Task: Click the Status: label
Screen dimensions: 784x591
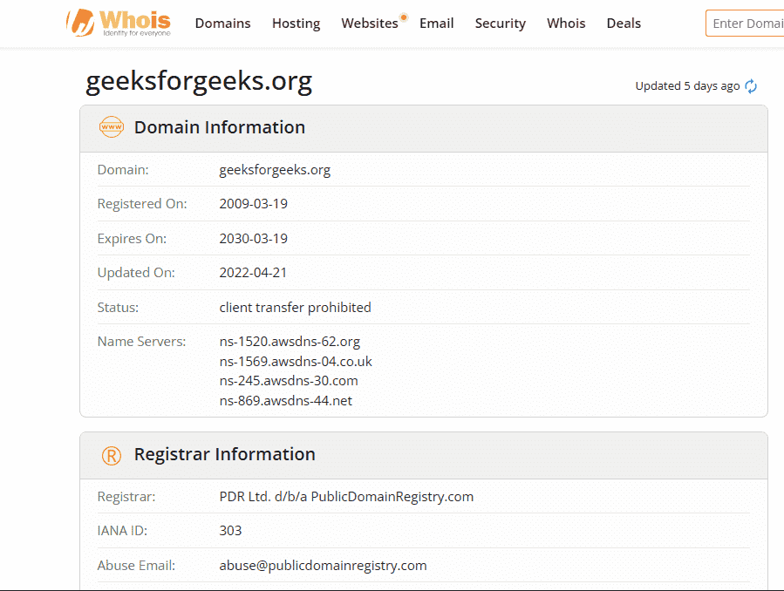Action: pyautogui.click(x=118, y=307)
